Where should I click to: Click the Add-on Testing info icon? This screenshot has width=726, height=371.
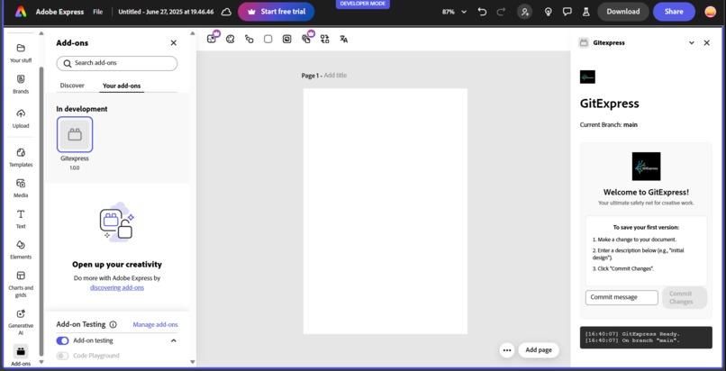[x=113, y=325]
